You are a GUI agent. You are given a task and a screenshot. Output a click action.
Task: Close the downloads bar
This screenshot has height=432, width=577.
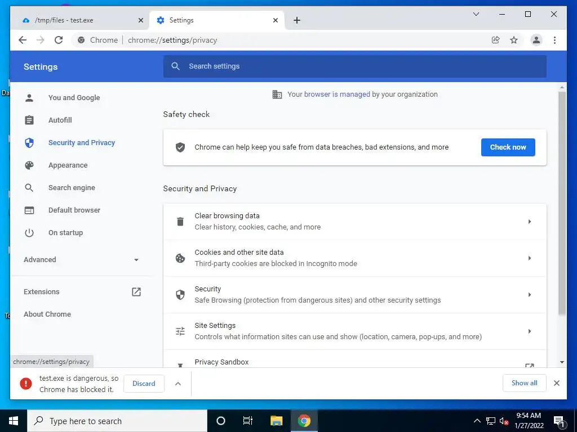pos(556,383)
